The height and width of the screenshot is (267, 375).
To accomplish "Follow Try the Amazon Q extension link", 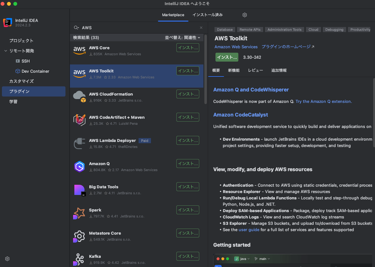I will click(x=324, y=102).
